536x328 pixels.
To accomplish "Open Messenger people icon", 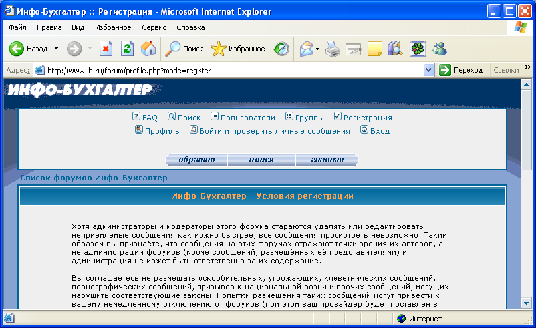I will tap(439, 49).
